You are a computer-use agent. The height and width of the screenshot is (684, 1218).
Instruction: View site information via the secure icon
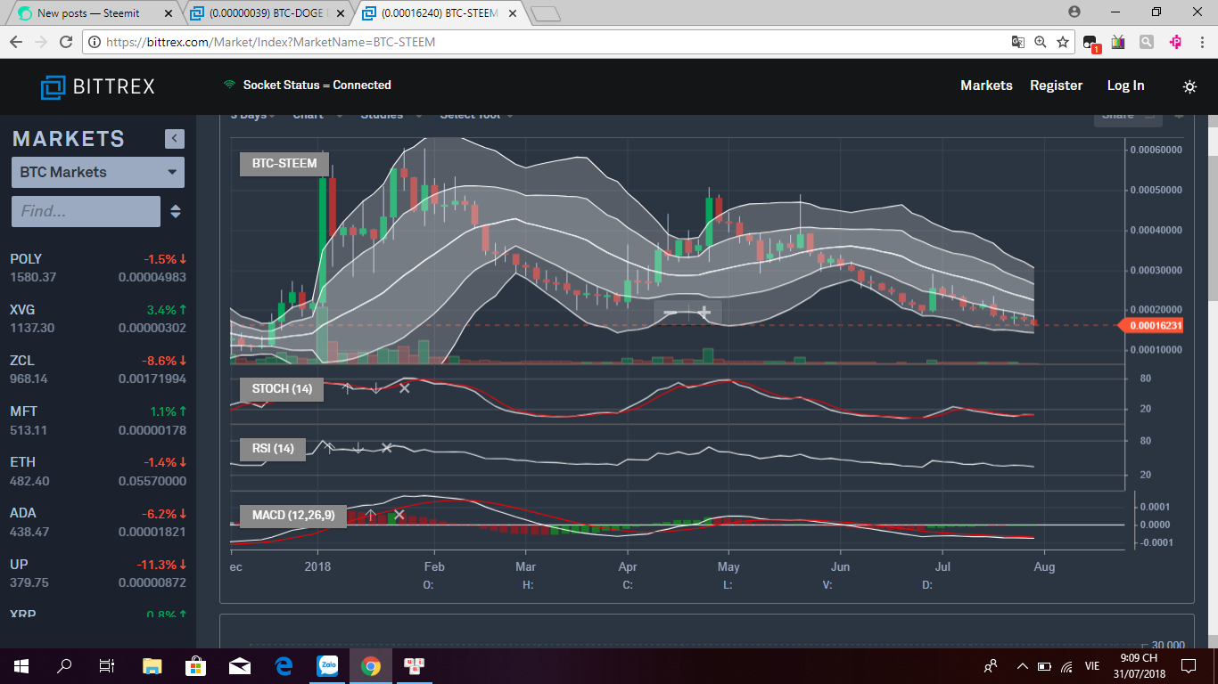(x=95, y=42)
